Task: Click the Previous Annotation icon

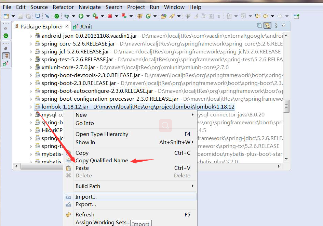Action: 243,16
